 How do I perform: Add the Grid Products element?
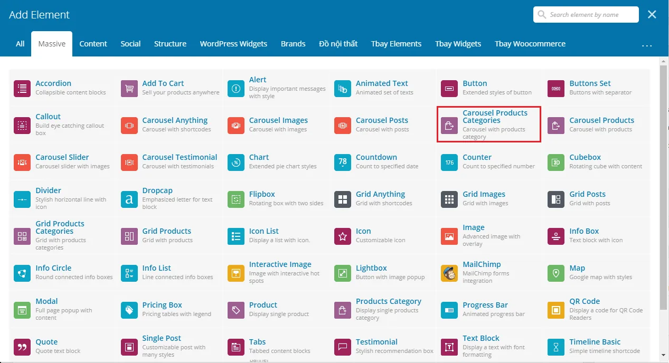pyautogui.click(x=169, y=235)
